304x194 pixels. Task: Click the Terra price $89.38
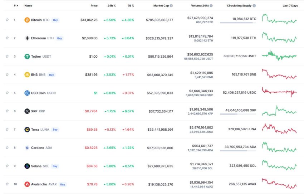coord(92,130)
